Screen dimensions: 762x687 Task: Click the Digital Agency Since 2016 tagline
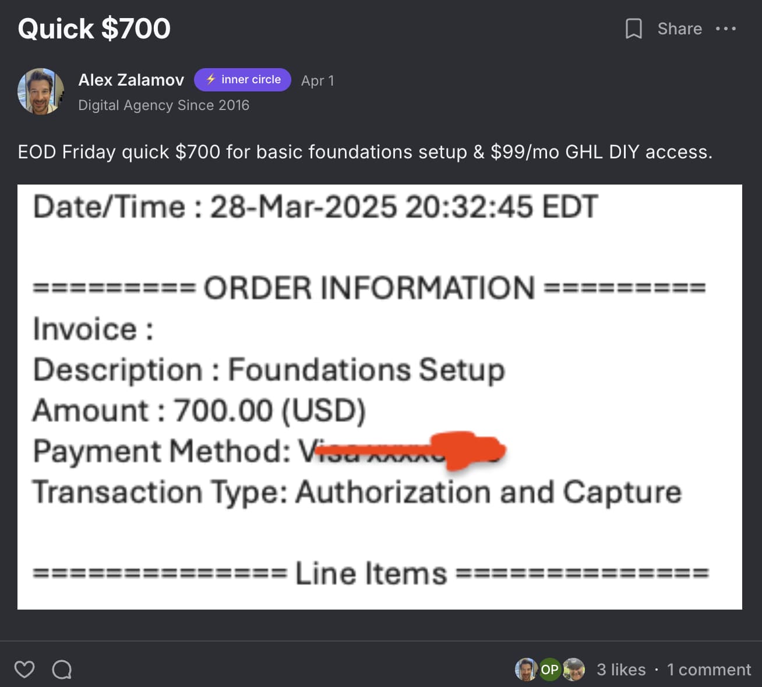[164, 105]
